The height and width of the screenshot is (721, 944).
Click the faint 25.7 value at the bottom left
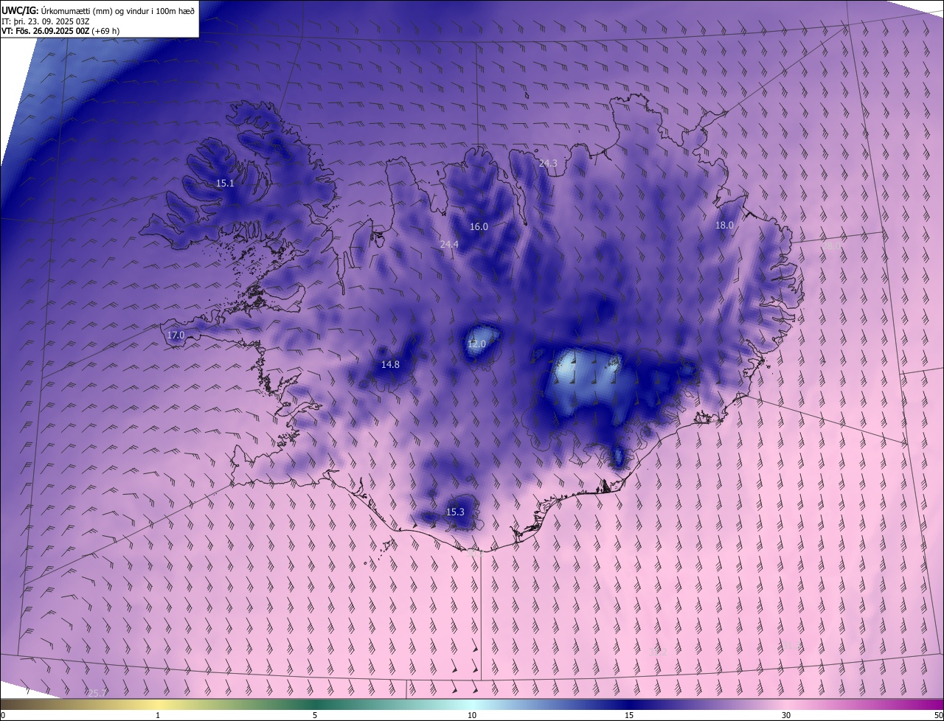[x=97, y=693]
